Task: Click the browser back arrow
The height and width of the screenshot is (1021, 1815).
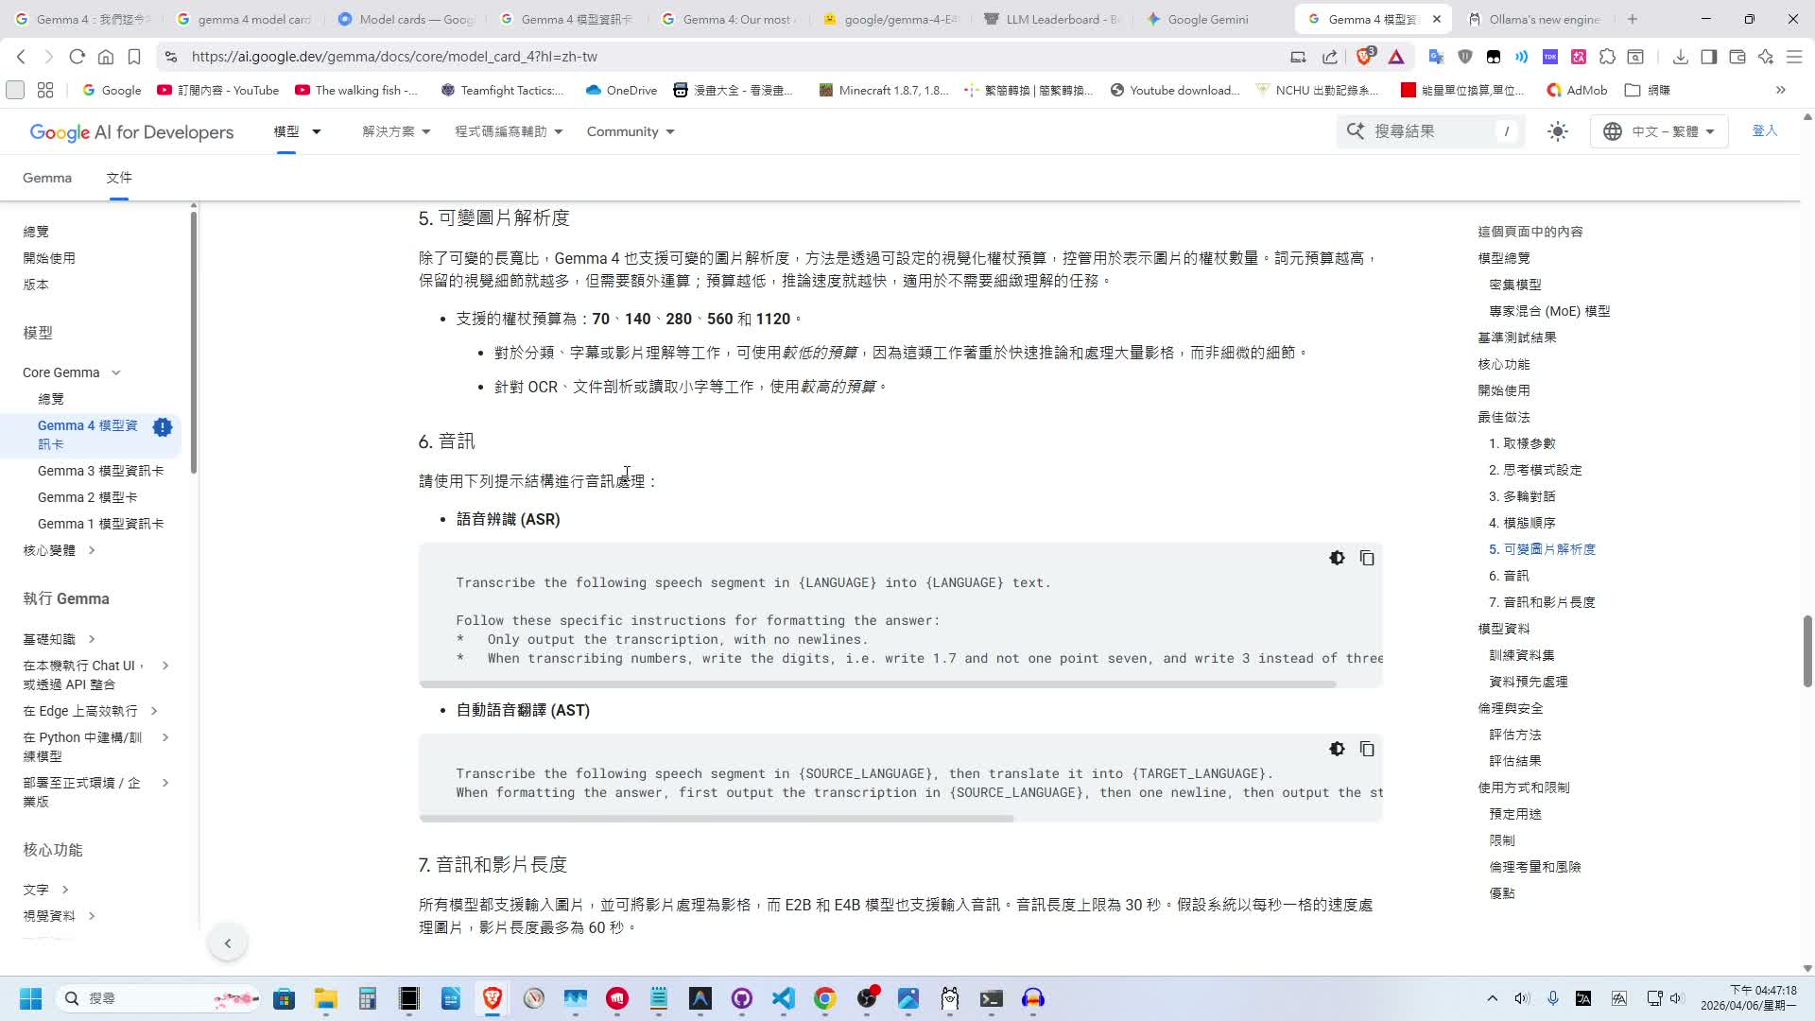Action: (21, 57)
